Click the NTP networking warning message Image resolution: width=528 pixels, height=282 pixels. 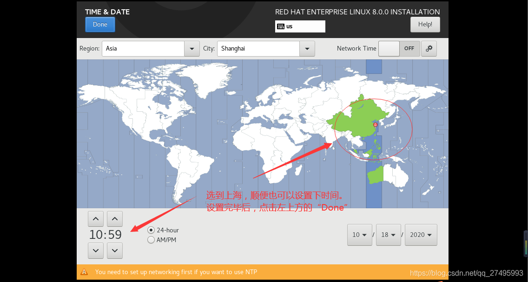click(x=176, y=272)
